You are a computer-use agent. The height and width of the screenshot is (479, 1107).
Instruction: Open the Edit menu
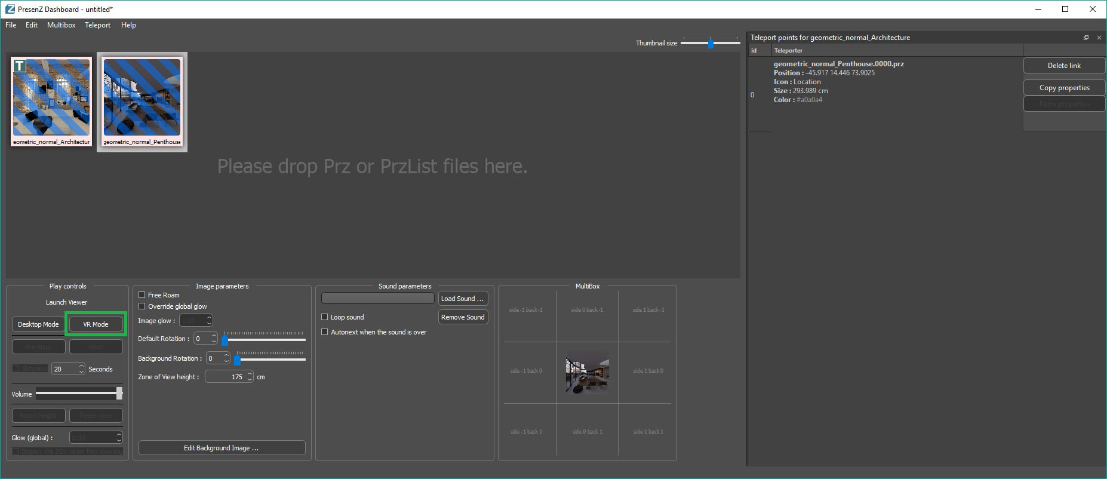32,25
